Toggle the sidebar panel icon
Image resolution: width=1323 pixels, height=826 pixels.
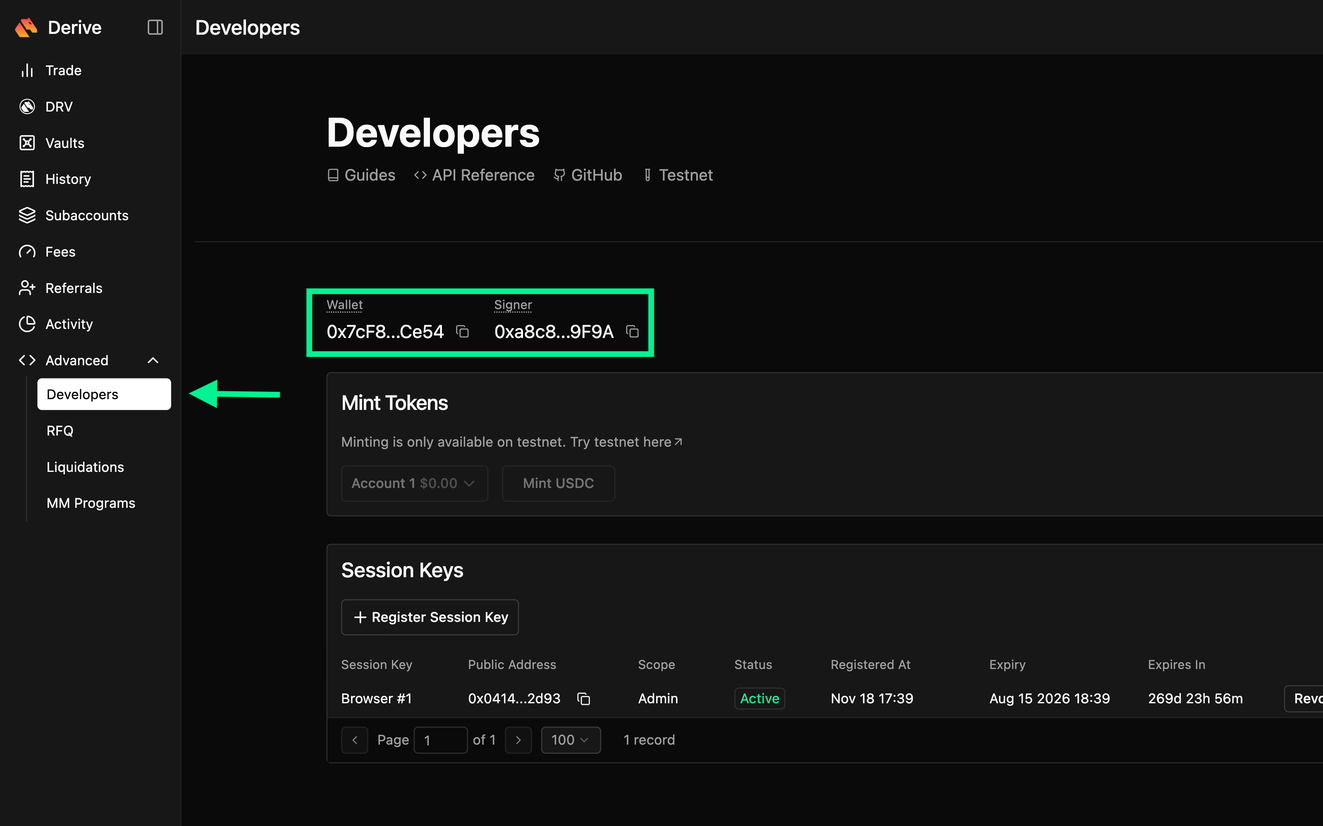pyautogui.click(x=155, y=27)
